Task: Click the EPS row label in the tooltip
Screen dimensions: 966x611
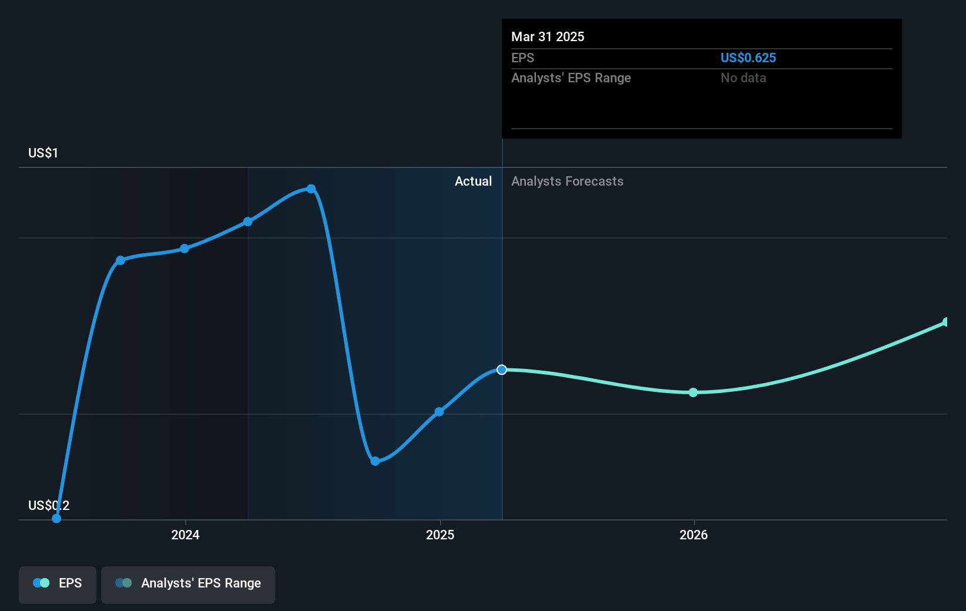Action: 522,58
